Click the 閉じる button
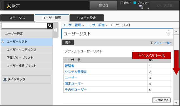 coord(104,5)
